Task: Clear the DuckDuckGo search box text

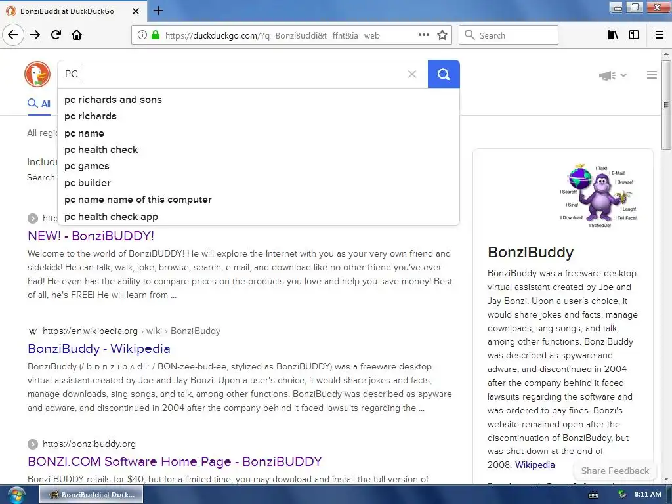Action: click(x=412, y=74)
